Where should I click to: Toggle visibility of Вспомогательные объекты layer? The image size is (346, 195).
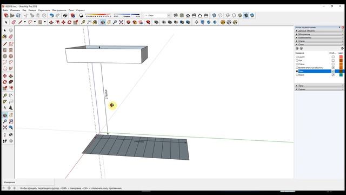click(x=333, y=67)
